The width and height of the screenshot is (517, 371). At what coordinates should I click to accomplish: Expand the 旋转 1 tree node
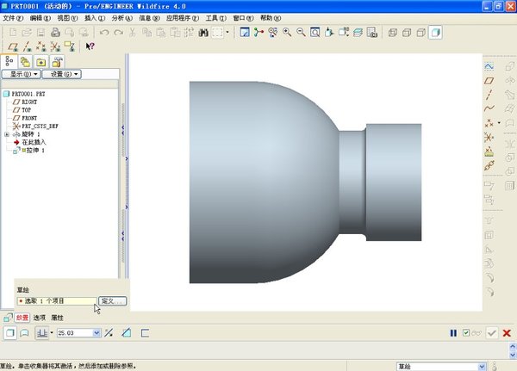coord(7,134)
